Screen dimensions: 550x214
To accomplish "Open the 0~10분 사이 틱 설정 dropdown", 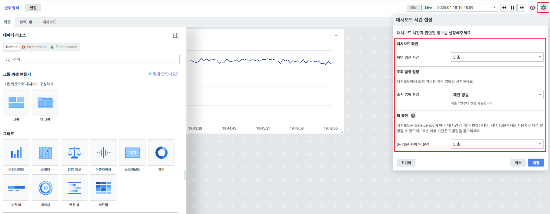I will click(x=497, y=144).
